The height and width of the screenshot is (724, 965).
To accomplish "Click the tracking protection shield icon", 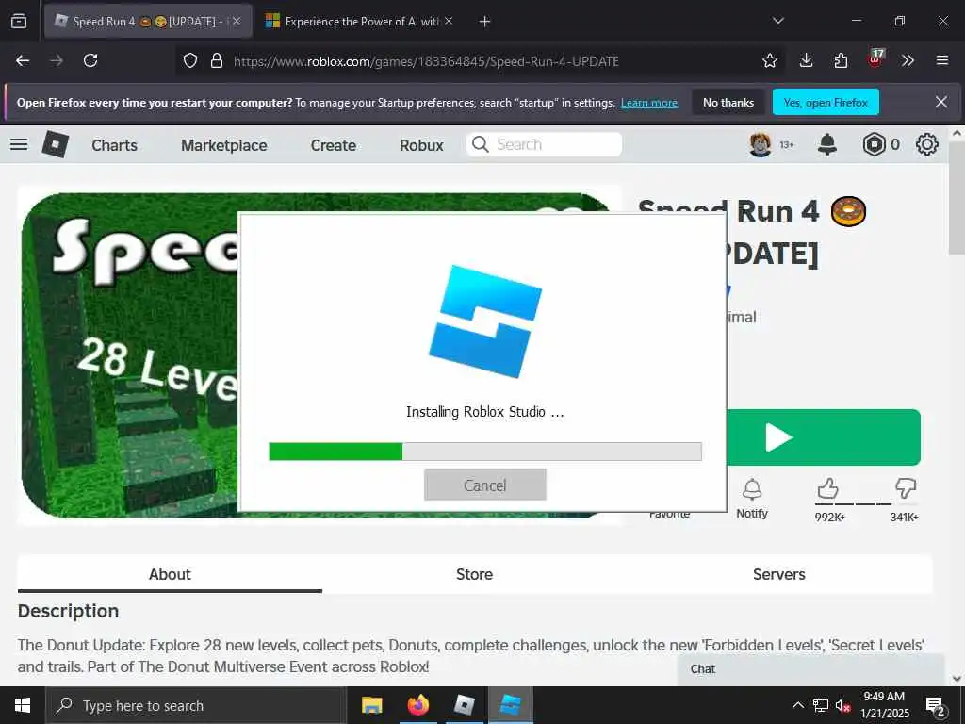I will click(190, 60).
